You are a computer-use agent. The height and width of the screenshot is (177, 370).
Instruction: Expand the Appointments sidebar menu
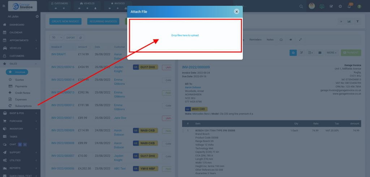20,40
